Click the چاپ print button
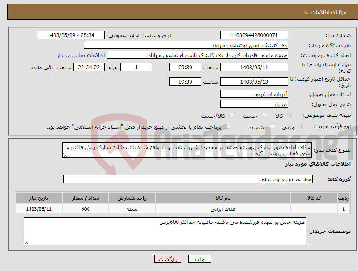 pos(200,259)
